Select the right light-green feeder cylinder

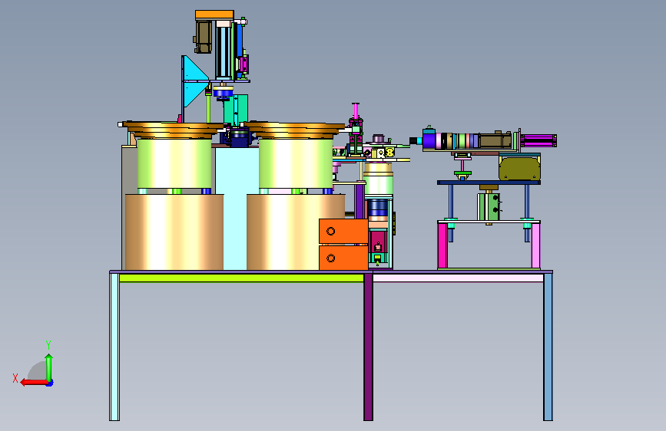[x=296, y=163]
